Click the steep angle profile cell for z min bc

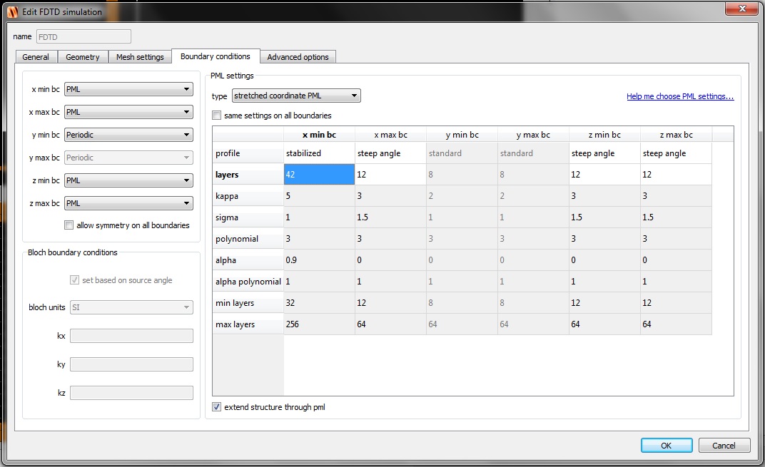(604, 153)
